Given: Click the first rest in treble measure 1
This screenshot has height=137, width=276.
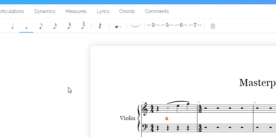Looking at the screenshot, I should [158, 109].
